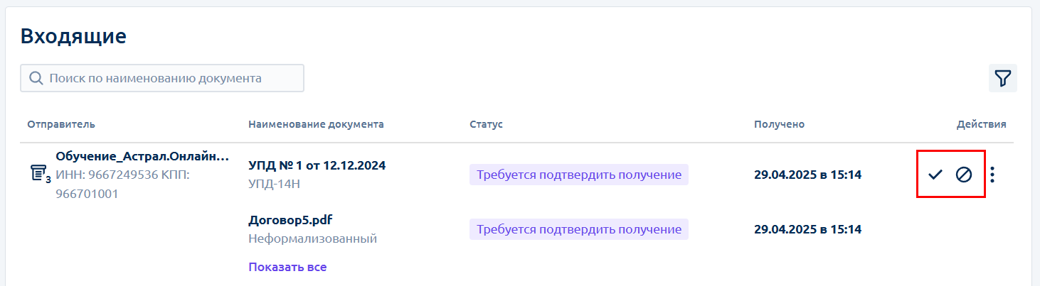This screenshot has height=286, width=1040.
Task: Click the Наименование документа column header
Action: pos(316,124)
